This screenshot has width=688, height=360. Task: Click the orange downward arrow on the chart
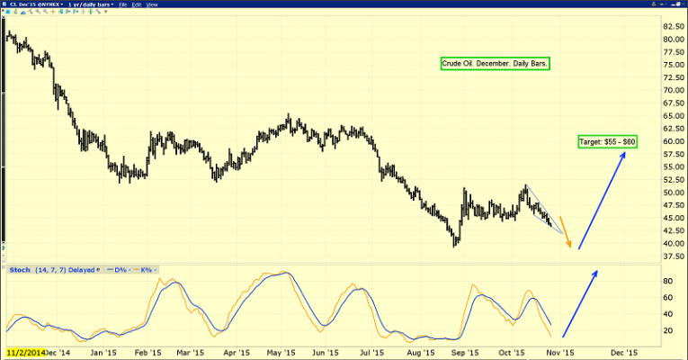(564, 231)
